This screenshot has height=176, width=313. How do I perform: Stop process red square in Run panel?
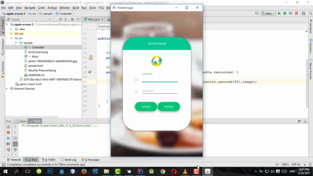[8, 132]
